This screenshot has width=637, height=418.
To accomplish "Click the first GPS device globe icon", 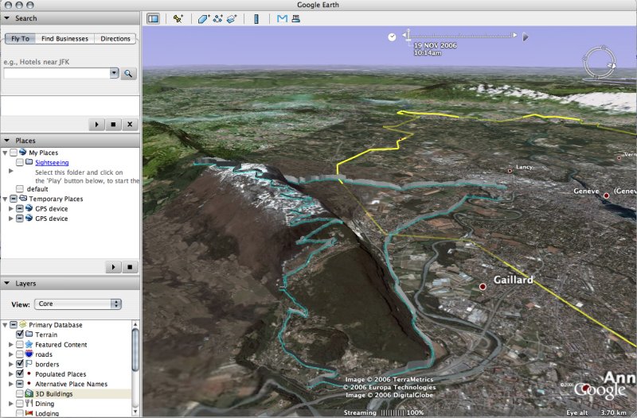I will click(29, 208).
